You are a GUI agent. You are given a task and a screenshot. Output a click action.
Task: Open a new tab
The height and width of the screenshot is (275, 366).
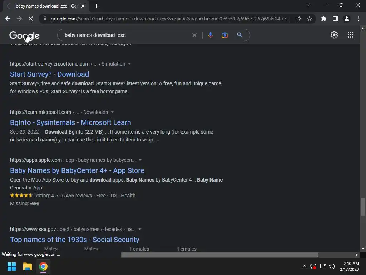[97, 6]
